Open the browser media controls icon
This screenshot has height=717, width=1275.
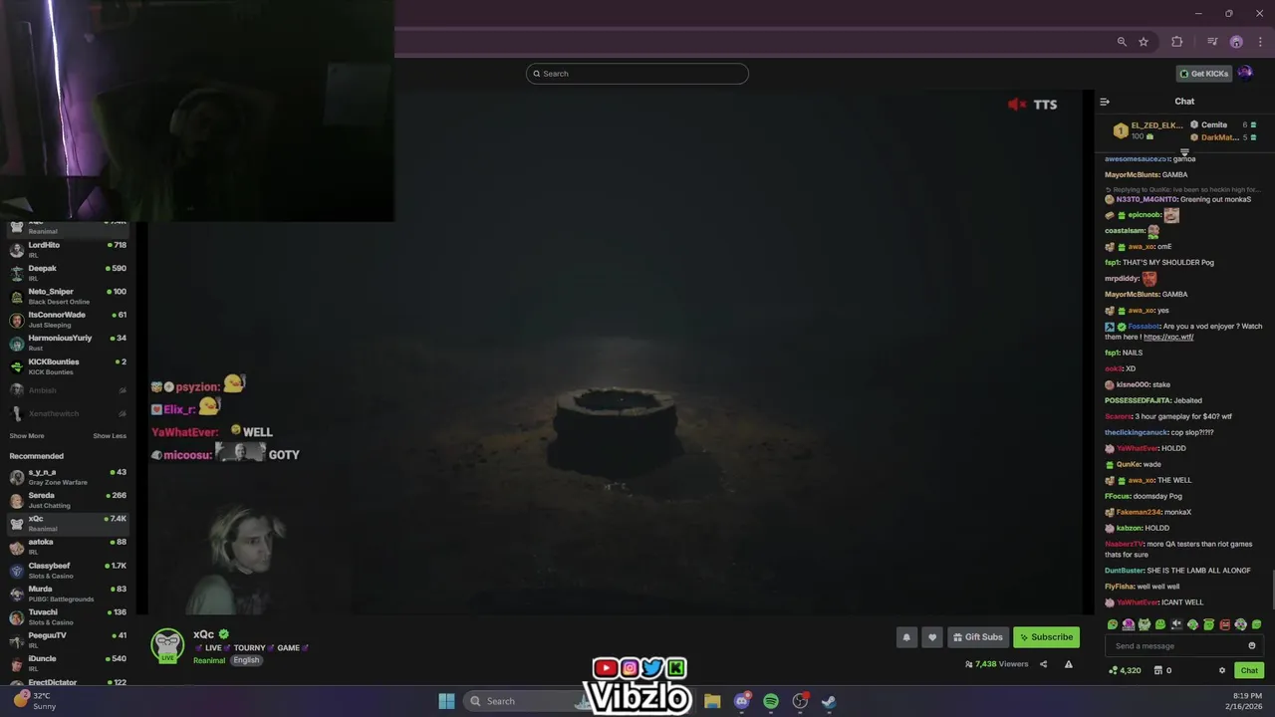(x=1212, y=42)
